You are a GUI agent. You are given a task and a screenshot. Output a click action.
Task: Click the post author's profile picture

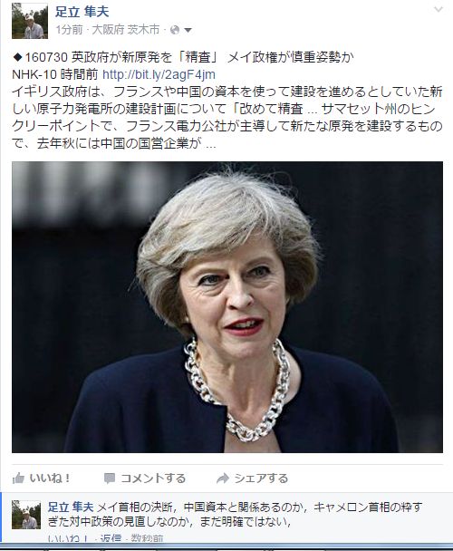[x=30, y=21]
